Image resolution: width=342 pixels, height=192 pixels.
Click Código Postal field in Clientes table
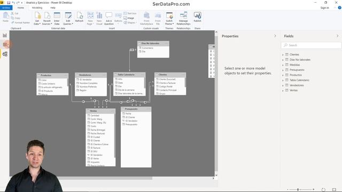point(166,86)
